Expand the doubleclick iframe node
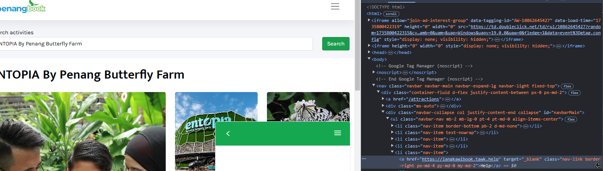The height and width of the screenshot is (171, 603). click(369, 20)
